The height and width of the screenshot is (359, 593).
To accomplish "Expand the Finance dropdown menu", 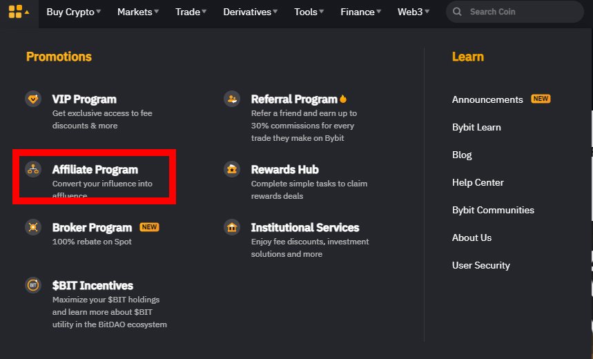I will point(360,12).
